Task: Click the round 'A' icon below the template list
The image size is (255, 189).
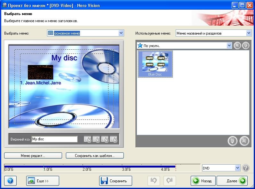Action: coord(244,141)
